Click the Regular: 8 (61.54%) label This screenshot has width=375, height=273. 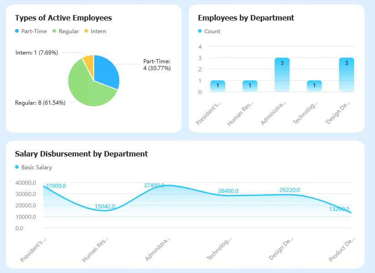pos(40,103)
